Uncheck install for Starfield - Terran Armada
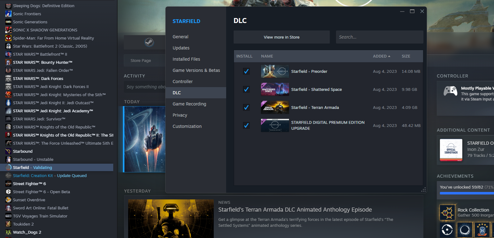 246,107
